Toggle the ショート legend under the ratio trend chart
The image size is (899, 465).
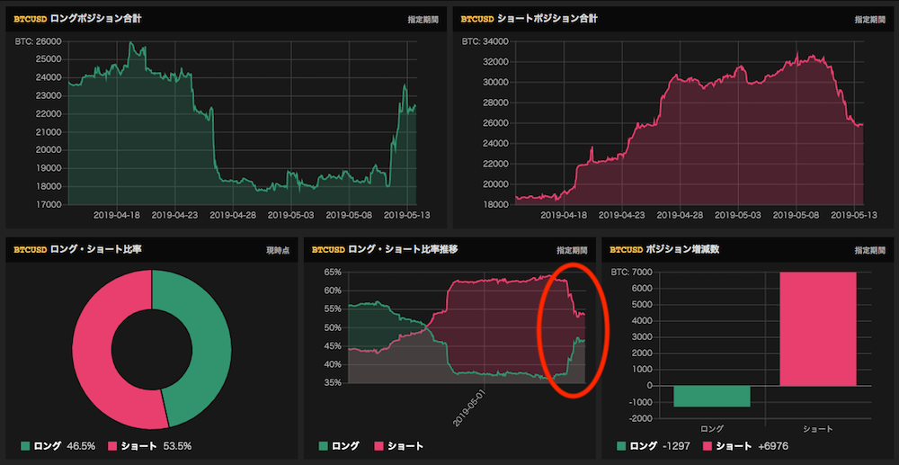point(399,445)
